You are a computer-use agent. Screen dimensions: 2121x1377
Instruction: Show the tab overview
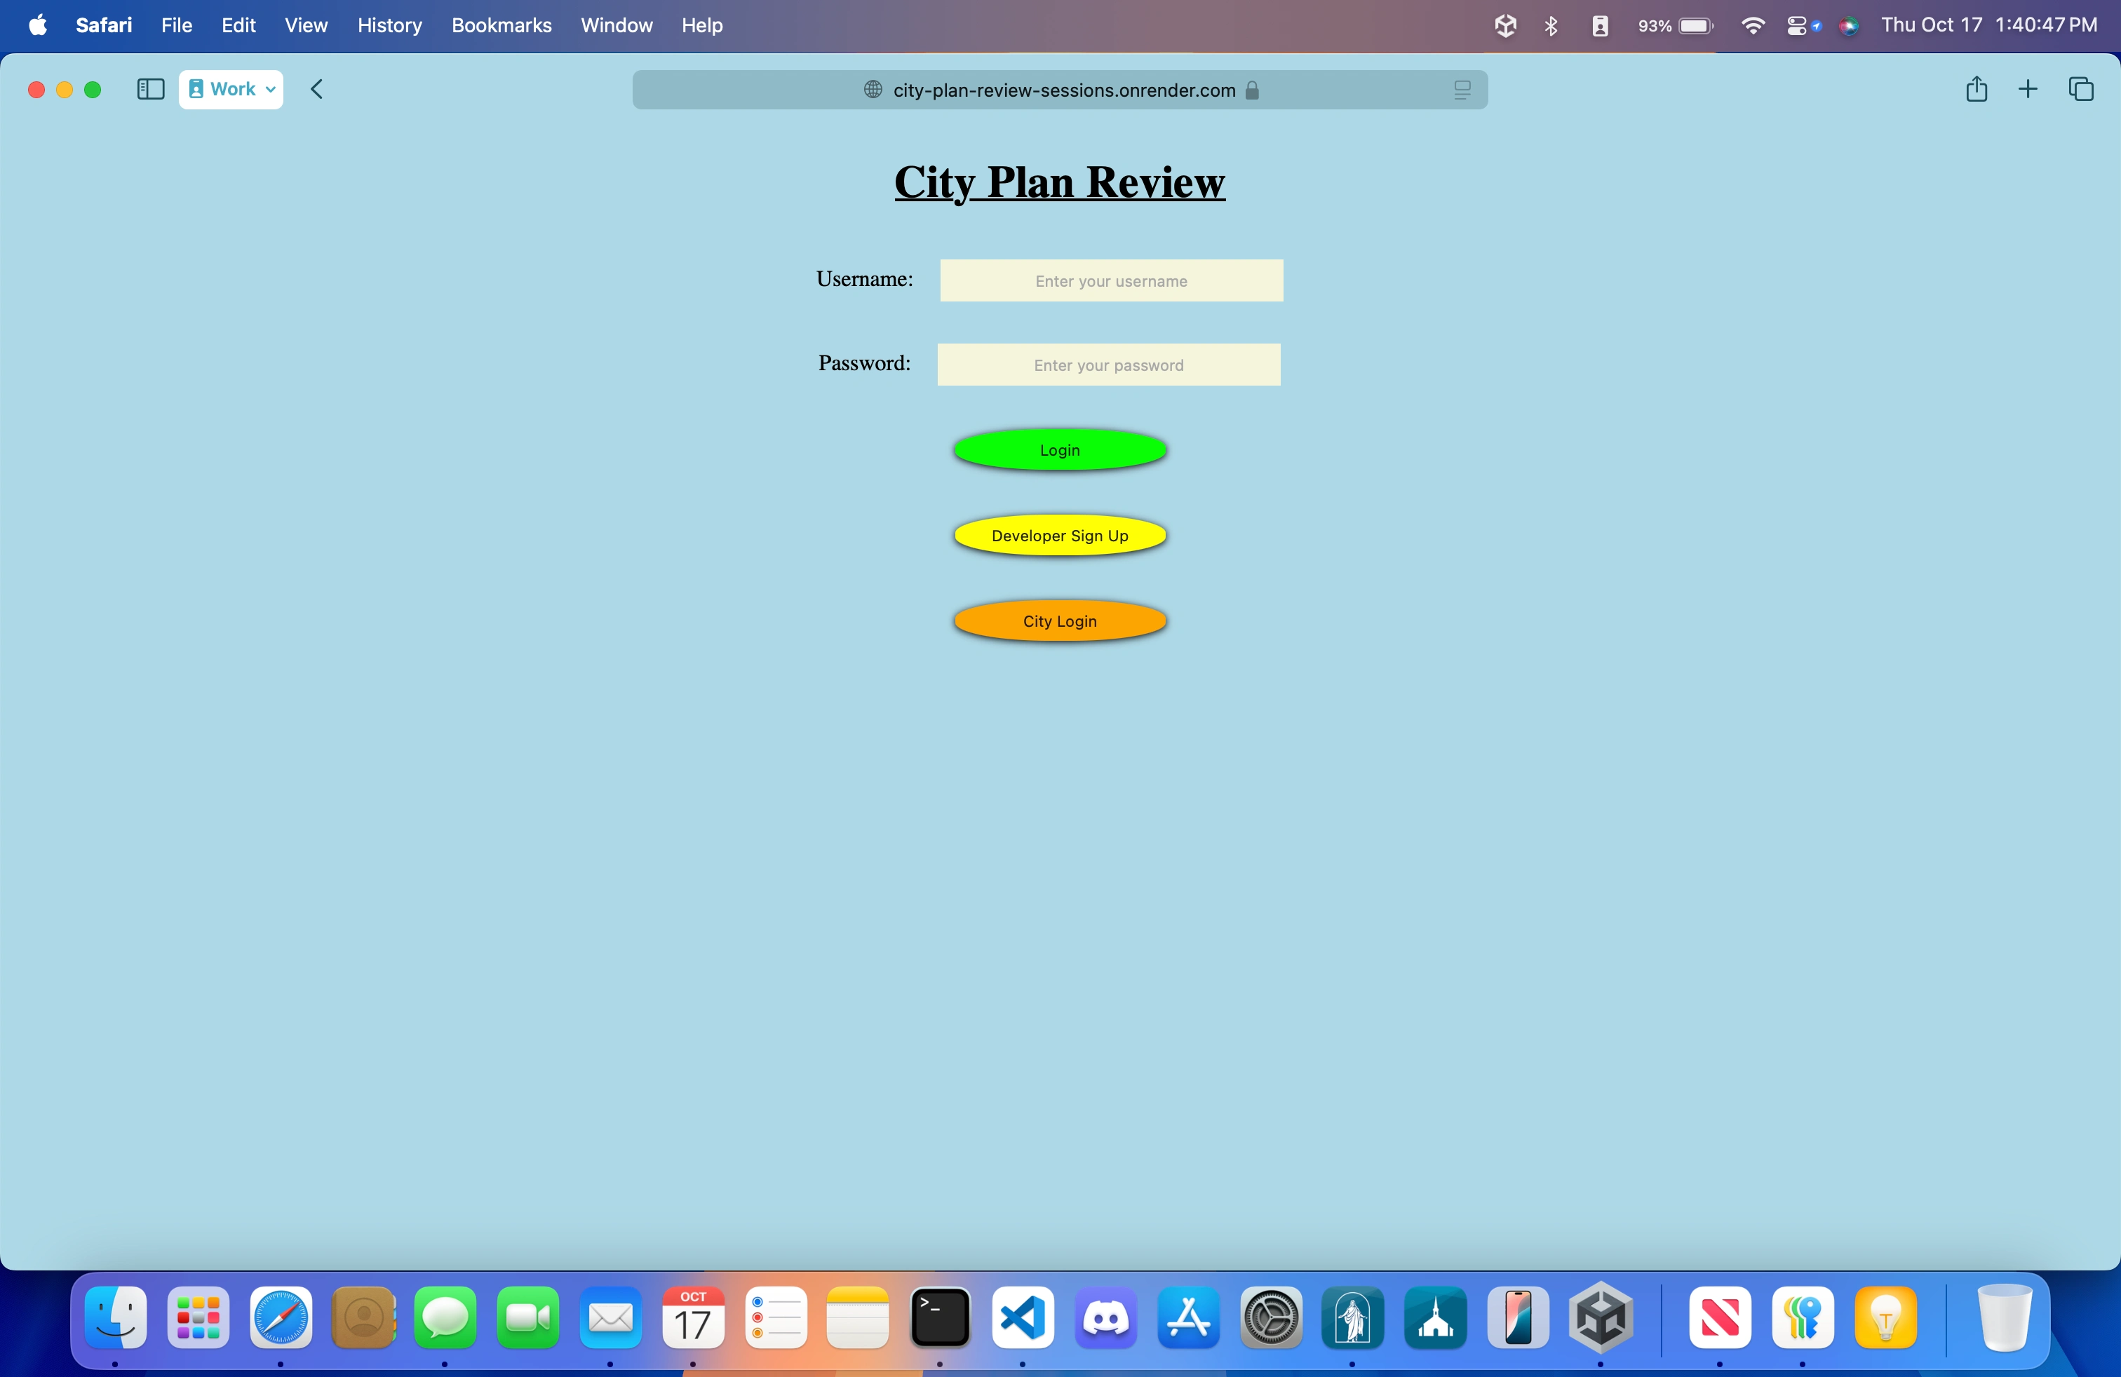coord(2080,89)
